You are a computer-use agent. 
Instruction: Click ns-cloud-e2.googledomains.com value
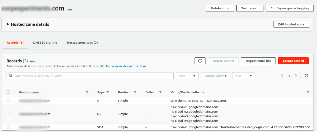194,112
